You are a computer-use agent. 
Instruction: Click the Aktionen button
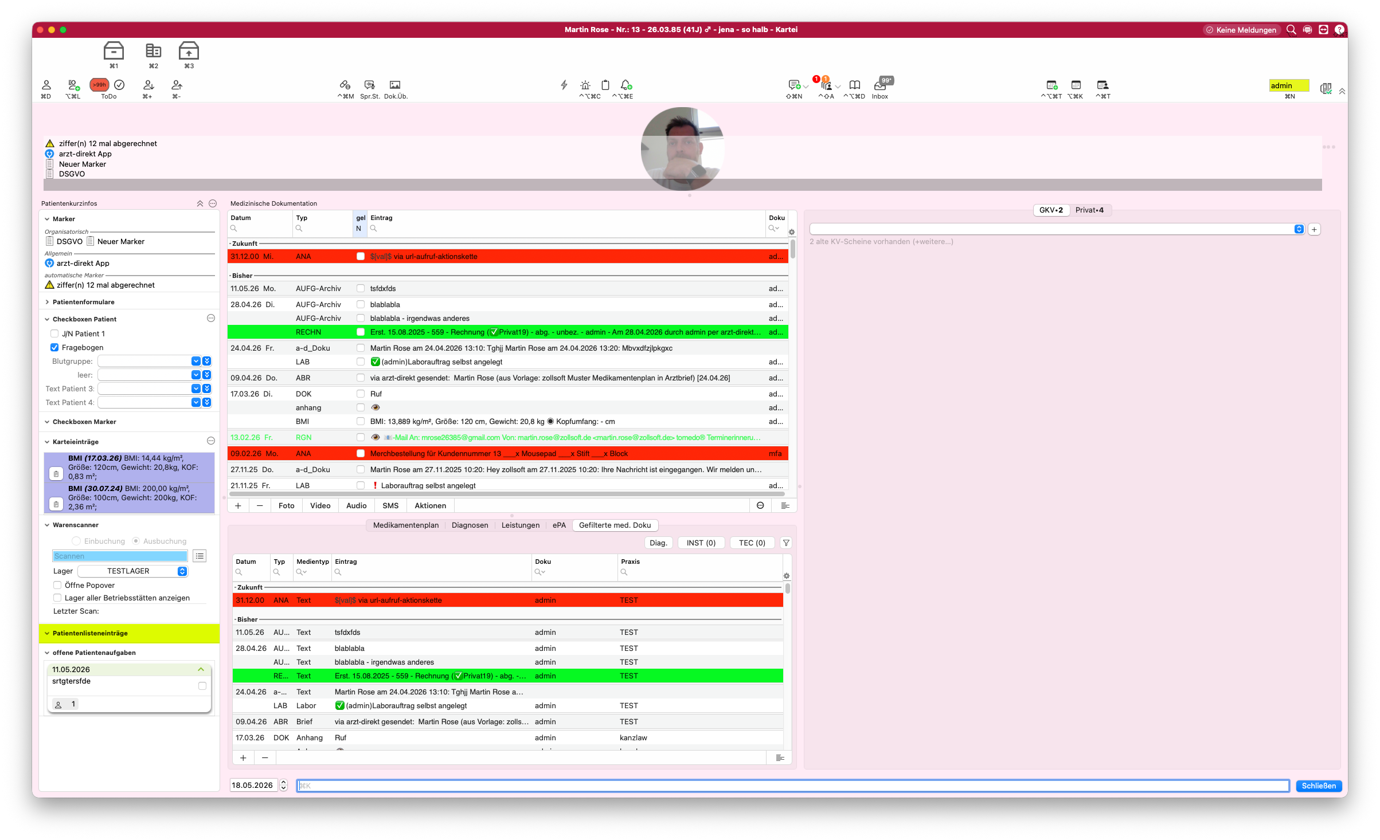coord(430,505)
